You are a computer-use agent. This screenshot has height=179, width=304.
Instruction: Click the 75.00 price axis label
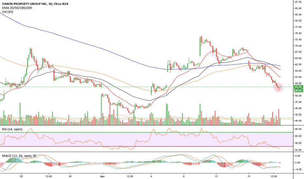tap(298, 33)
